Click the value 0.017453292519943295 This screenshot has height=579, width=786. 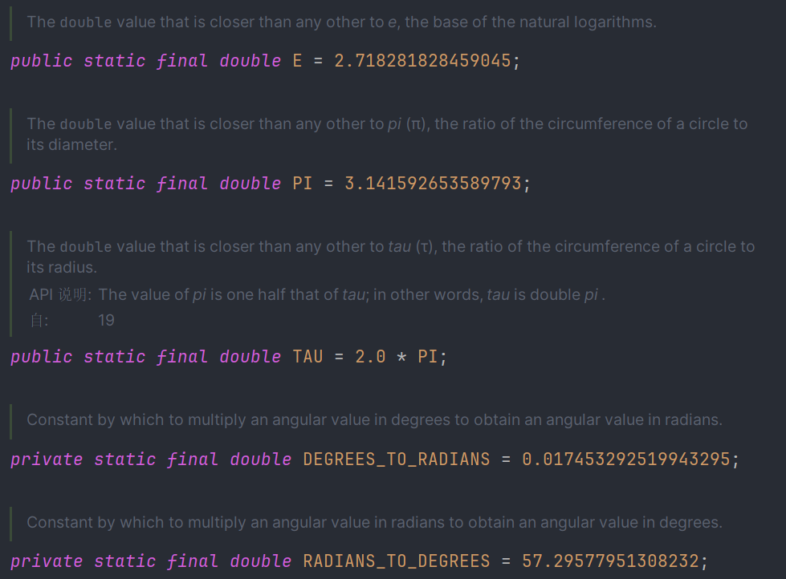[626, 460]
